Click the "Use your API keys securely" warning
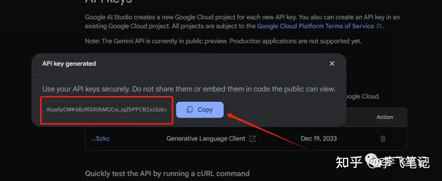This screenshot has width=442, height=181. tap(189, 89)
